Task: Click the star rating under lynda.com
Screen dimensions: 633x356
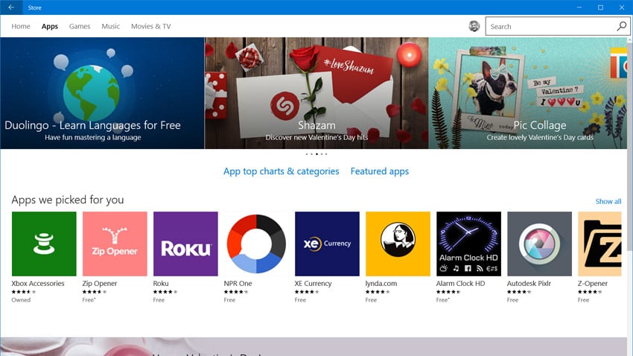Action: [x=378, y=292]
